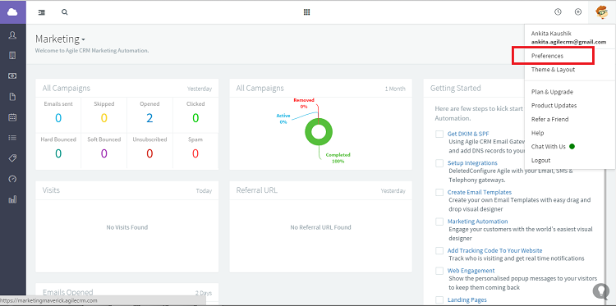616x306 pixels.
Task: Open the recent history clock icon
Action: tap(558, 11)
